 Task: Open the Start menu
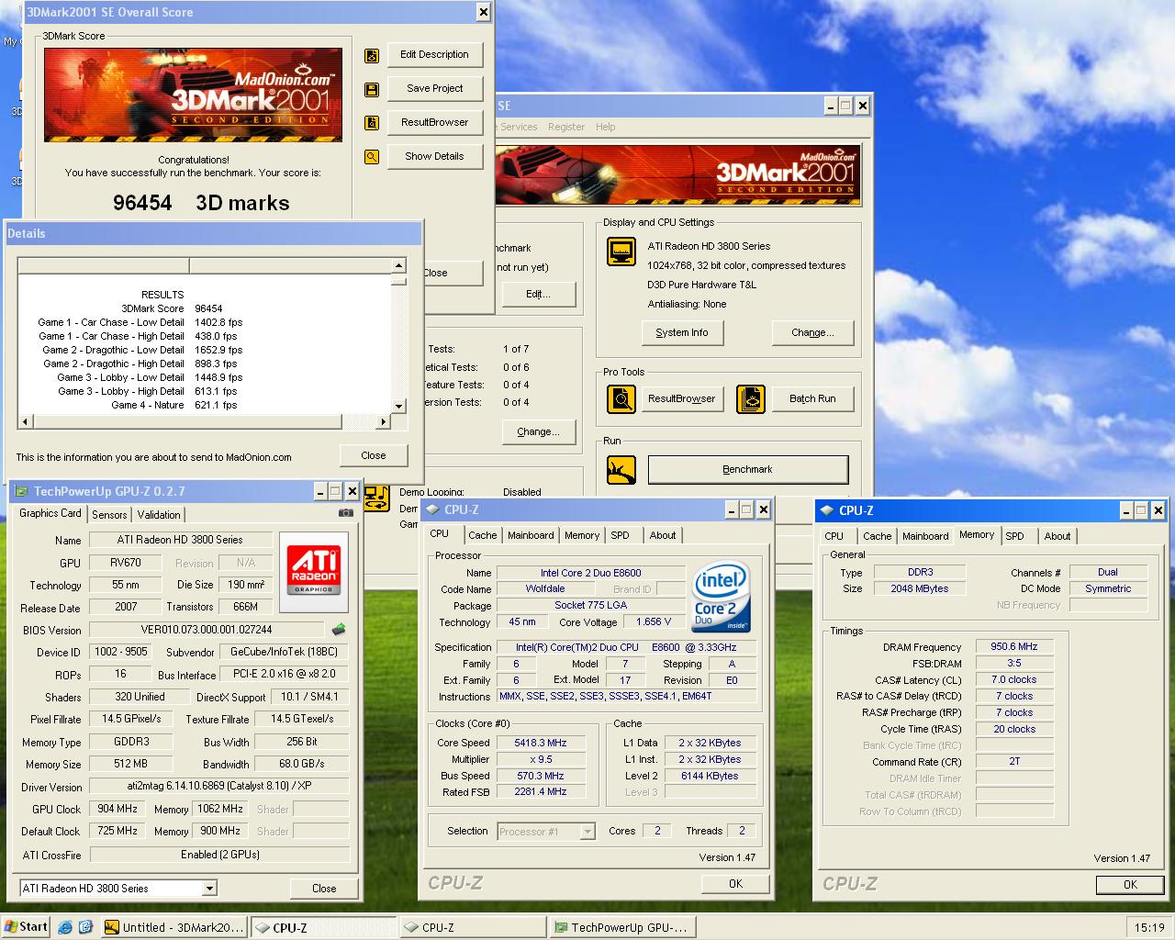(x=26, y=927)
